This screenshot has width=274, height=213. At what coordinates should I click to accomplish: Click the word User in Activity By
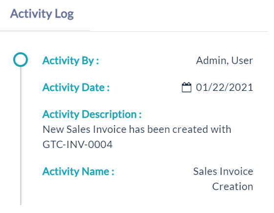click(x=242, y=61)
